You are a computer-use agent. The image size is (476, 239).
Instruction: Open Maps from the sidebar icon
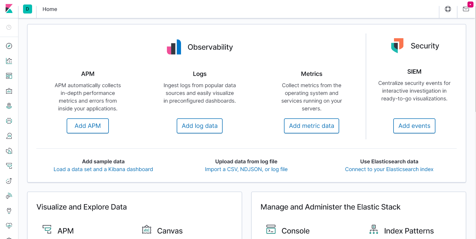[x=9, y=106]
